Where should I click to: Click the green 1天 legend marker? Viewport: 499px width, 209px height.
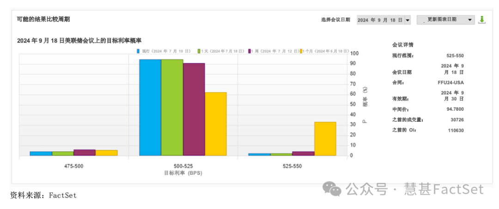(x=199, y=51)
